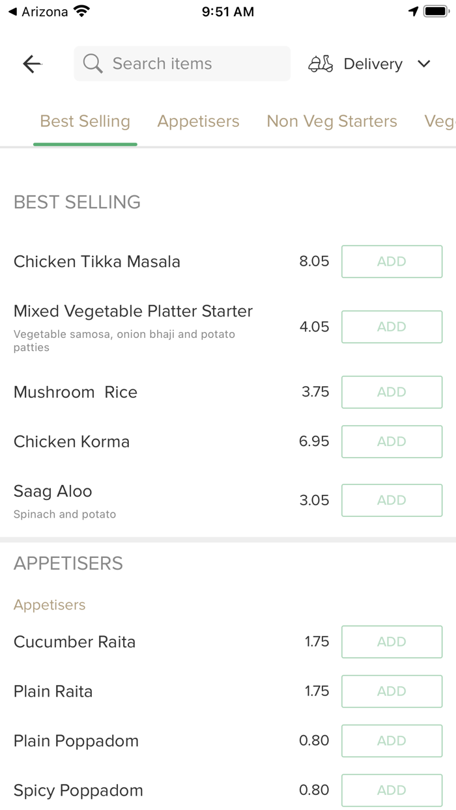The height and width of the screenshot is (810, 456).
Task: Open the Non Veg Starters tab
Action: click(x=332, y=121)
